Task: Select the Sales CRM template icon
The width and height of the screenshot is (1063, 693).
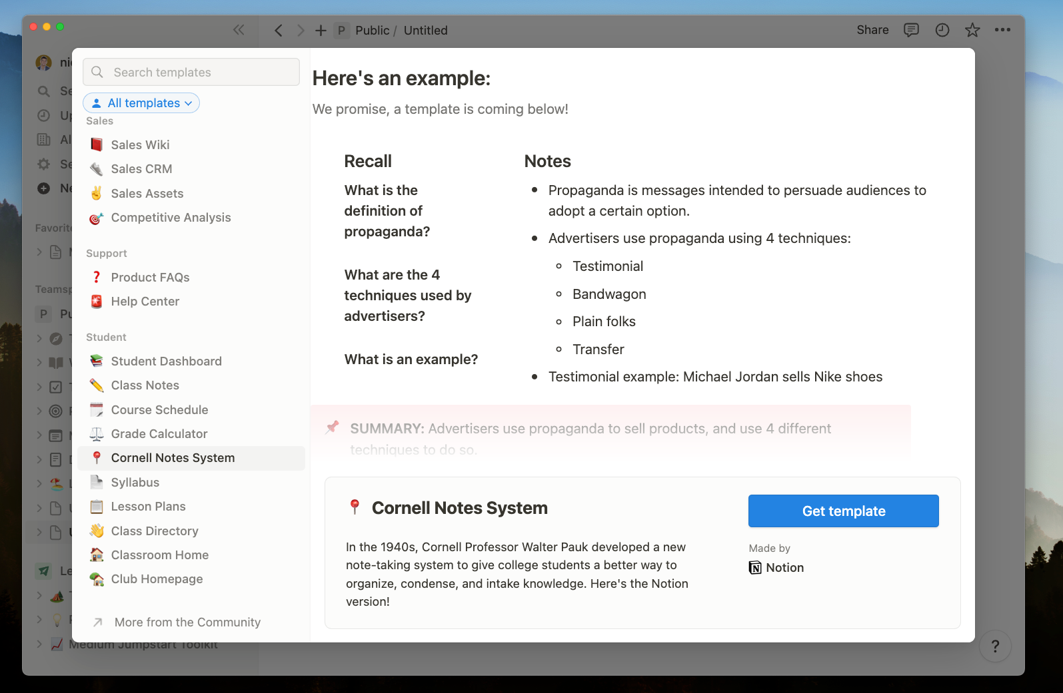Action: pos(97,169)
